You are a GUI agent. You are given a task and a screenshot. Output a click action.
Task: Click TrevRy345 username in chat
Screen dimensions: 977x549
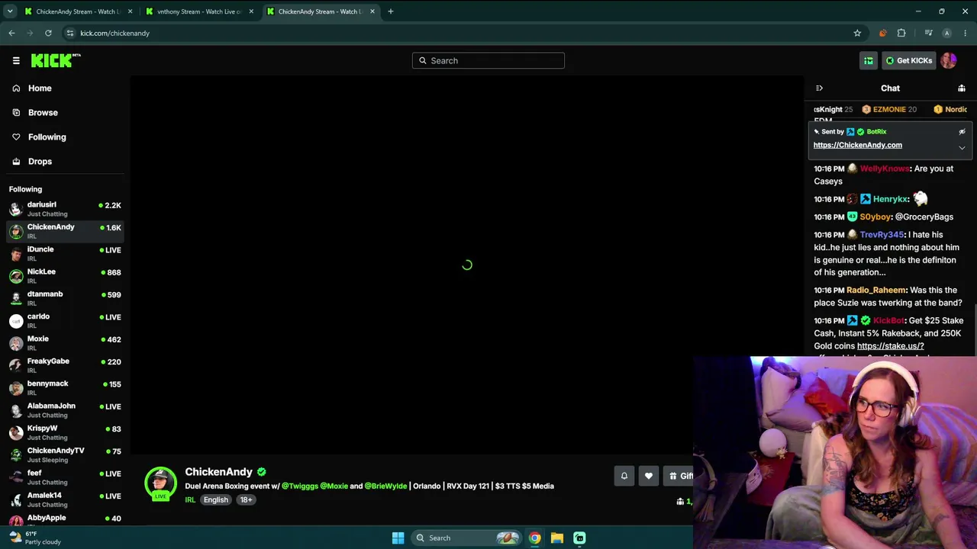(882, 235)
